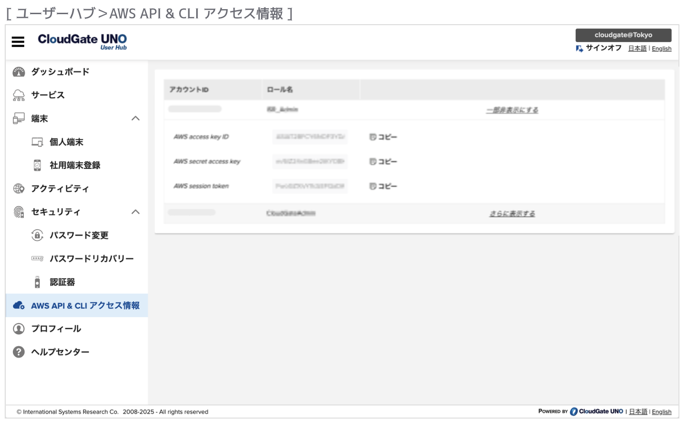Click the パスワード変更 lock icon
This screenshot has height=422, width=683.
click(37, 235)
